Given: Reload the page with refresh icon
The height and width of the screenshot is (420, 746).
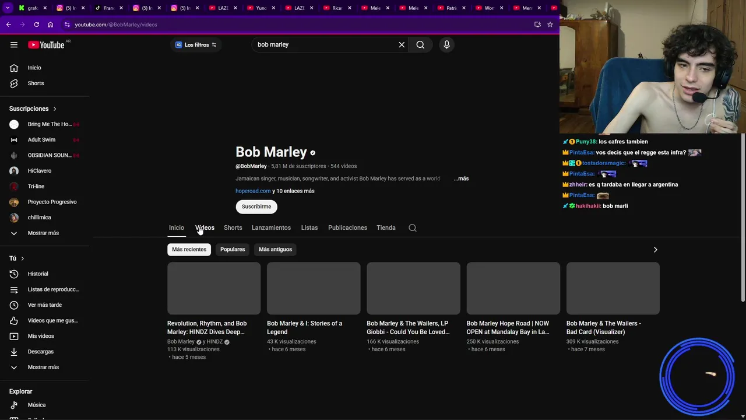Looking at the screenshot, I should [x=36, y=24].
